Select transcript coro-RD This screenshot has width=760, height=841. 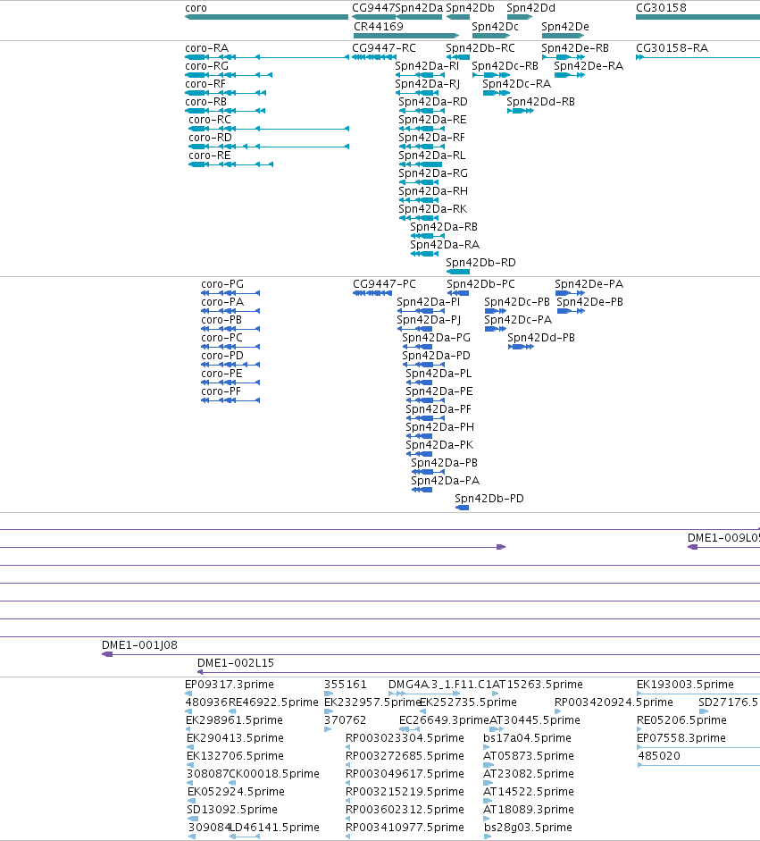click(x=210, y=138)
